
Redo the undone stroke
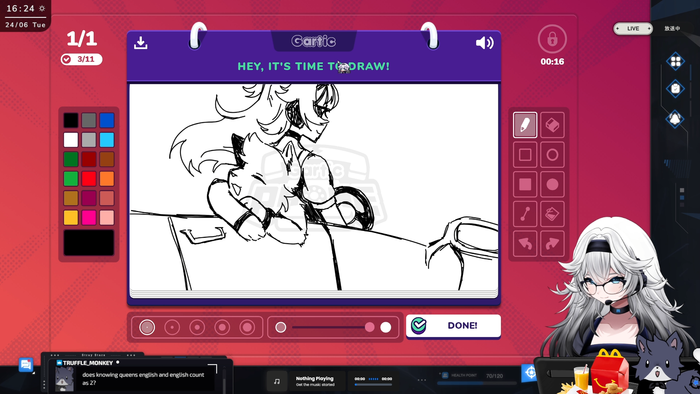(x=552, y=243)
